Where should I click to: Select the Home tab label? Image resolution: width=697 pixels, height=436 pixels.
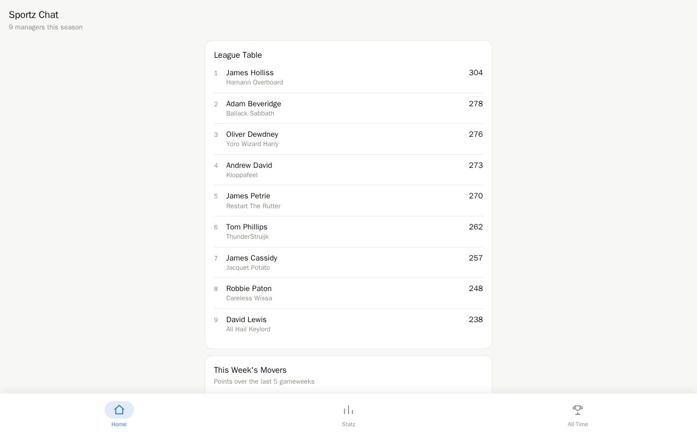tap(119, 424)
